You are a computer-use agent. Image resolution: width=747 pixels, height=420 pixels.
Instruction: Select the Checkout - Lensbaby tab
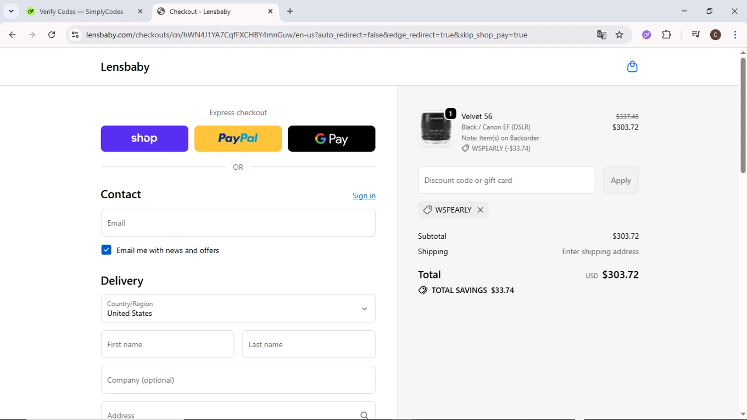[215, 11]
